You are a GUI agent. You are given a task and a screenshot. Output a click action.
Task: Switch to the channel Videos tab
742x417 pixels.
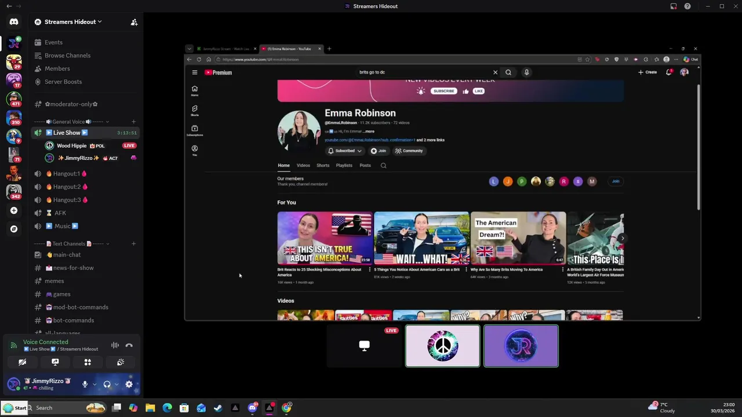point(303,166)
